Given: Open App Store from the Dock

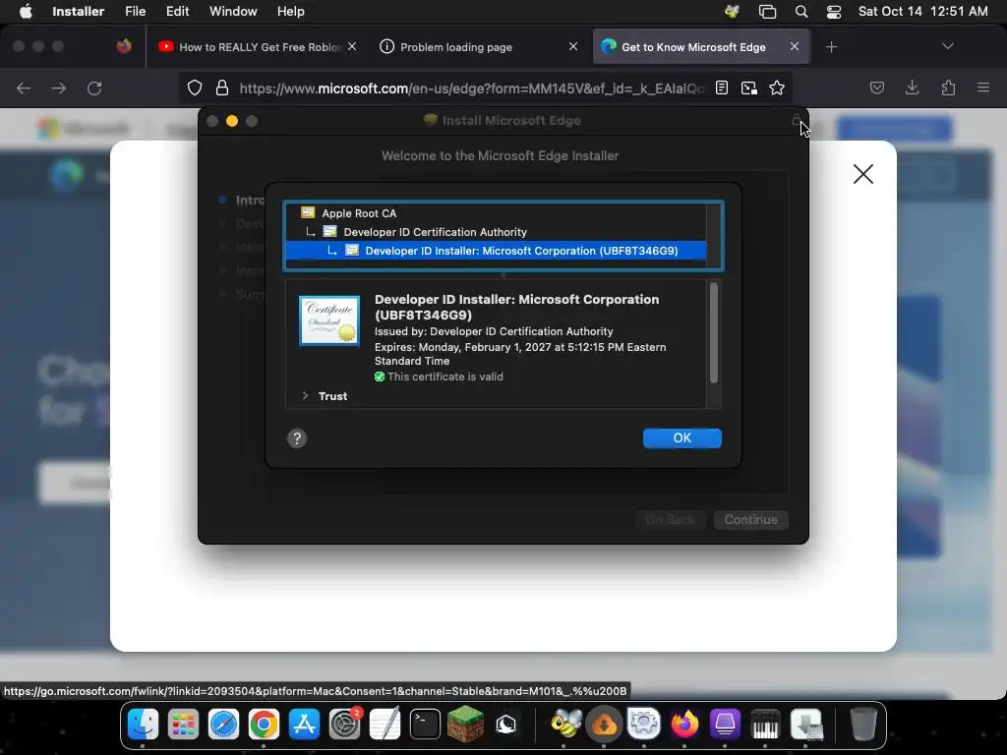Looking at the screenshot, I should tap(305, 725).
